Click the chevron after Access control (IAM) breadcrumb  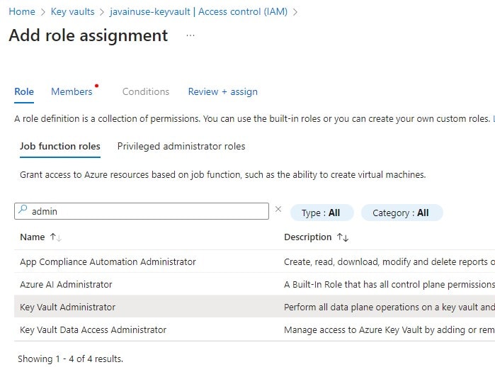click(295, 12)
